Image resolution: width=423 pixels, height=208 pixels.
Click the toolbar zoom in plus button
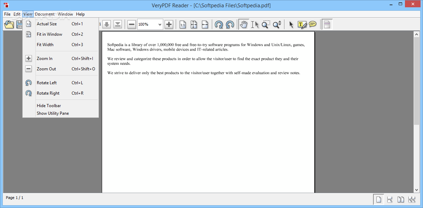pos(169,24)
